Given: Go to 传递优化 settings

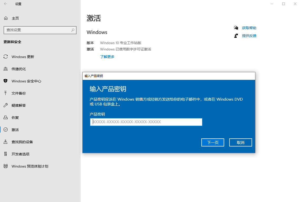Looking at the screenshot, I should click(19, 69).
